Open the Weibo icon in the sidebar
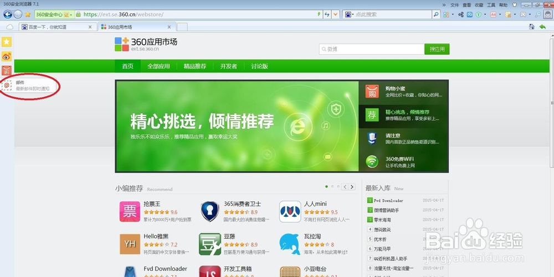Viewport: 554px width, 277px height. (x=6, y=56)
